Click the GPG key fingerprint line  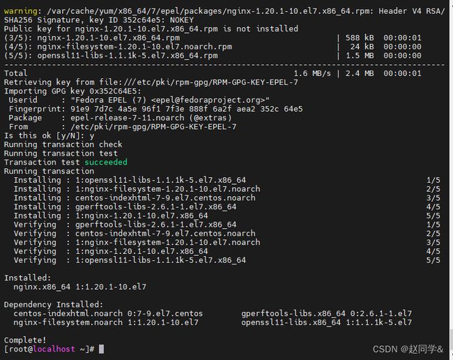click(155, 109)
